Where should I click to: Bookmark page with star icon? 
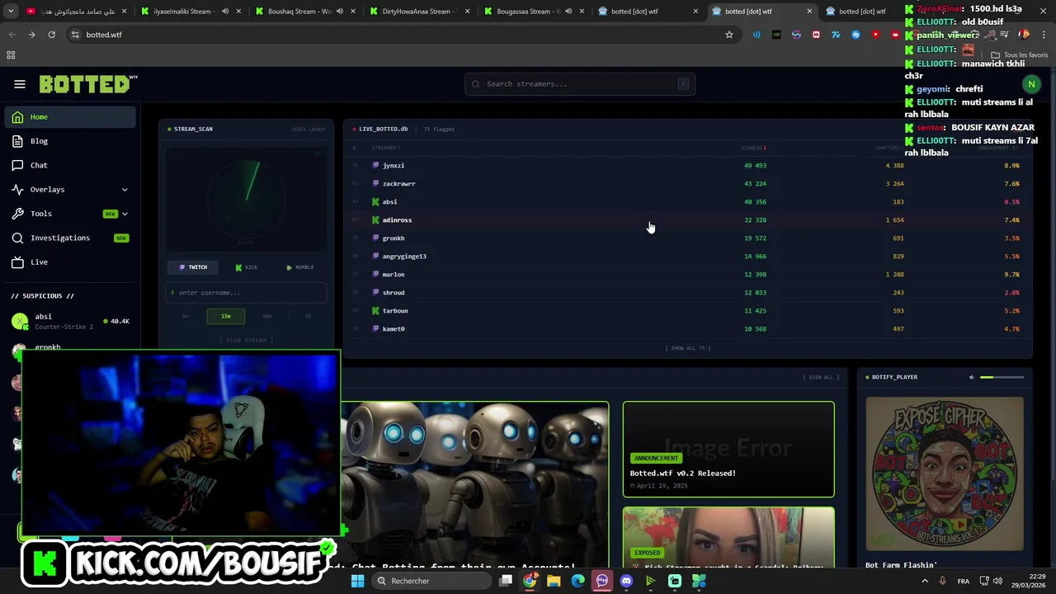click(x=729, y=35)
